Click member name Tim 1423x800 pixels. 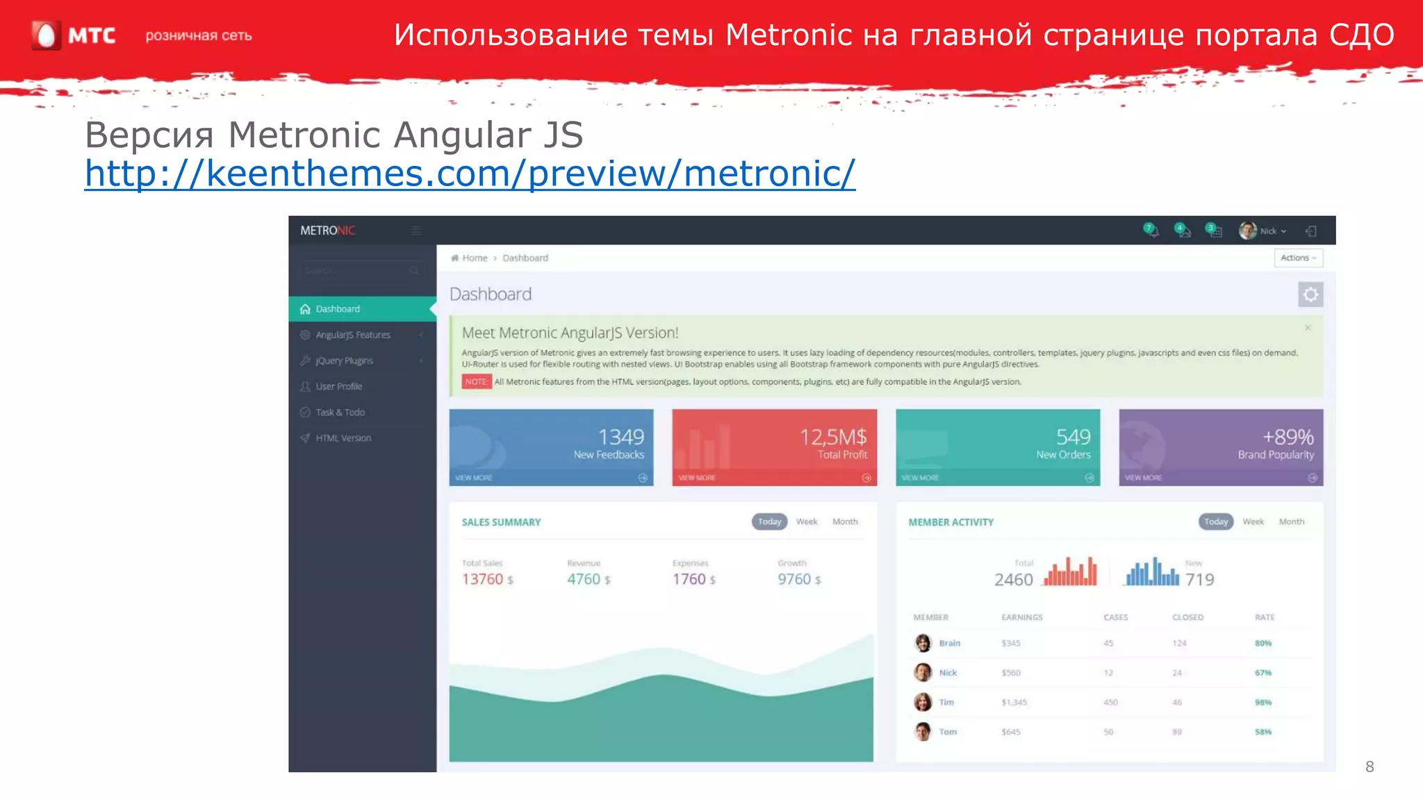coord(946,702)
